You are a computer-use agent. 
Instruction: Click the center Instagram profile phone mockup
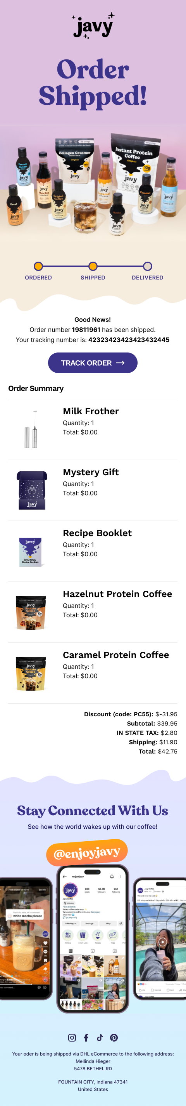coord(93,940)
